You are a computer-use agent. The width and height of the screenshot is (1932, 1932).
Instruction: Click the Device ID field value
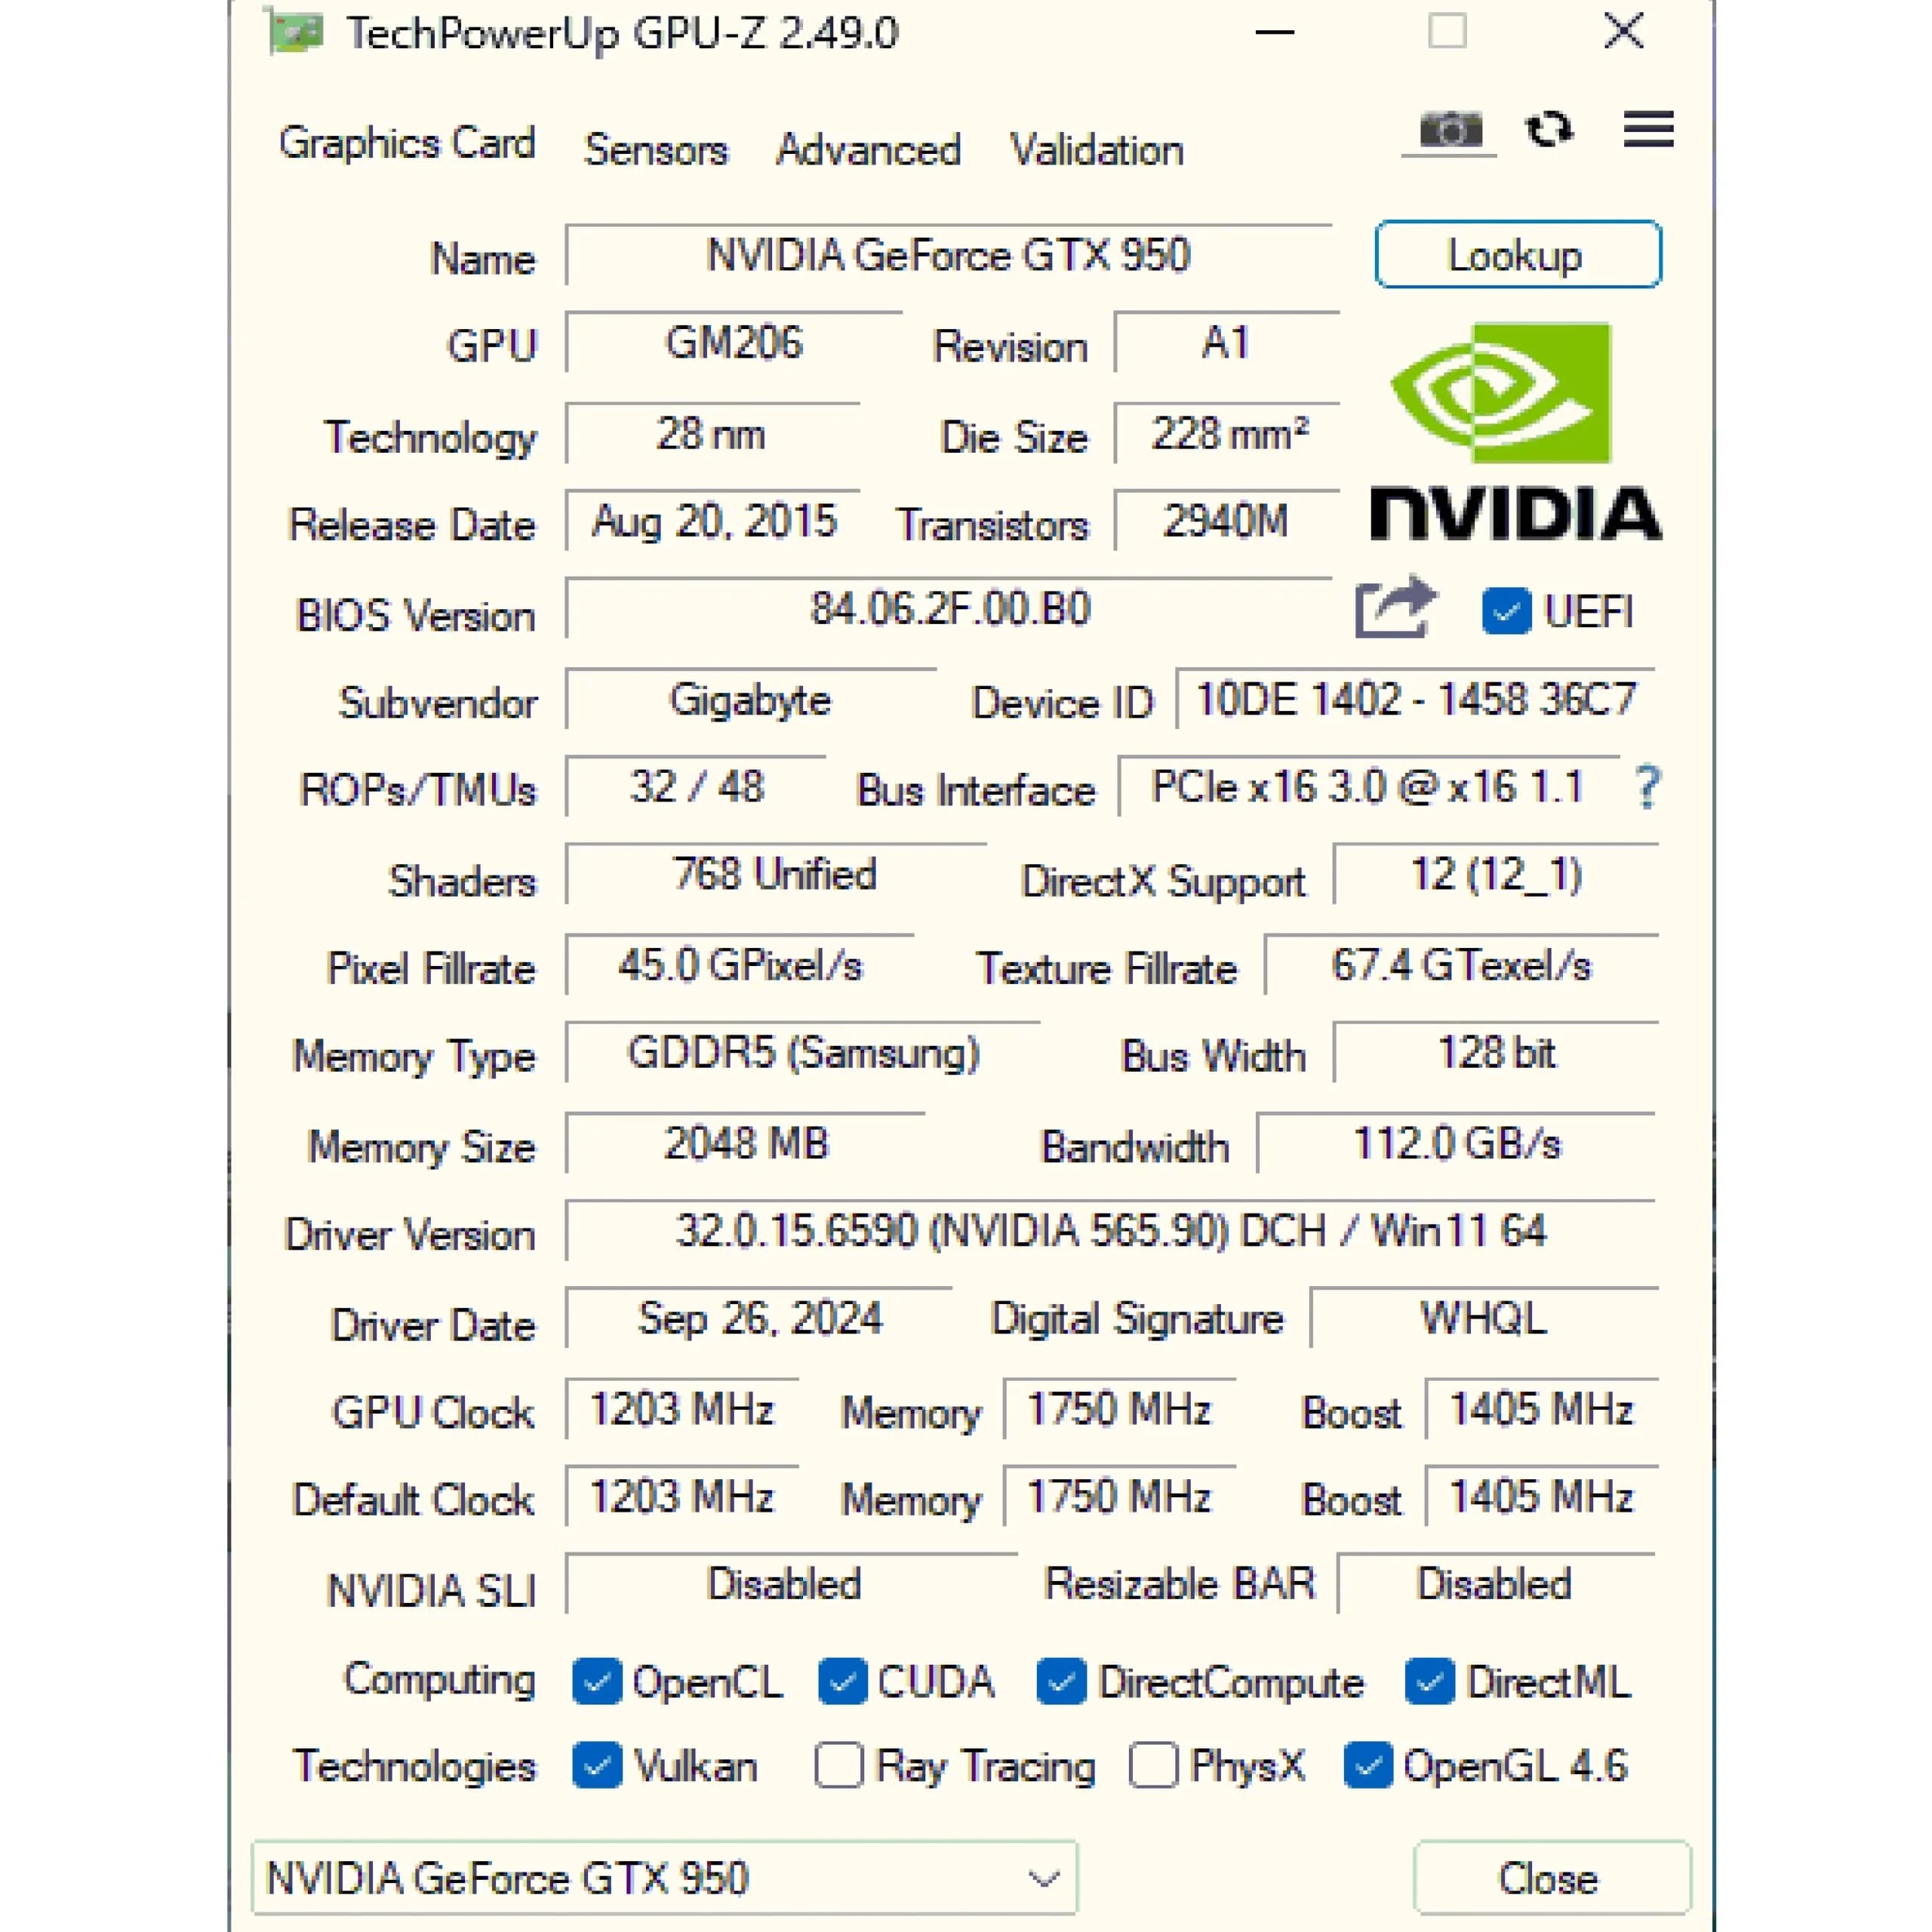(1416, 699)
